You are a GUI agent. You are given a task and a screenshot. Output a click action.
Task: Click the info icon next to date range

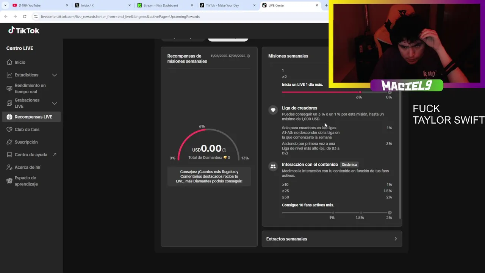tap(249, 56)
